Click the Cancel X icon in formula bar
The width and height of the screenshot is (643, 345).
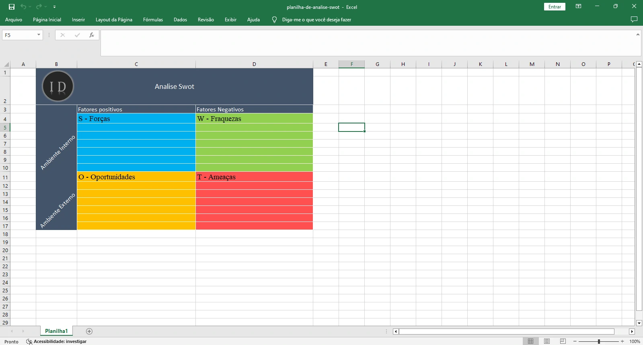tap(63, 35)
